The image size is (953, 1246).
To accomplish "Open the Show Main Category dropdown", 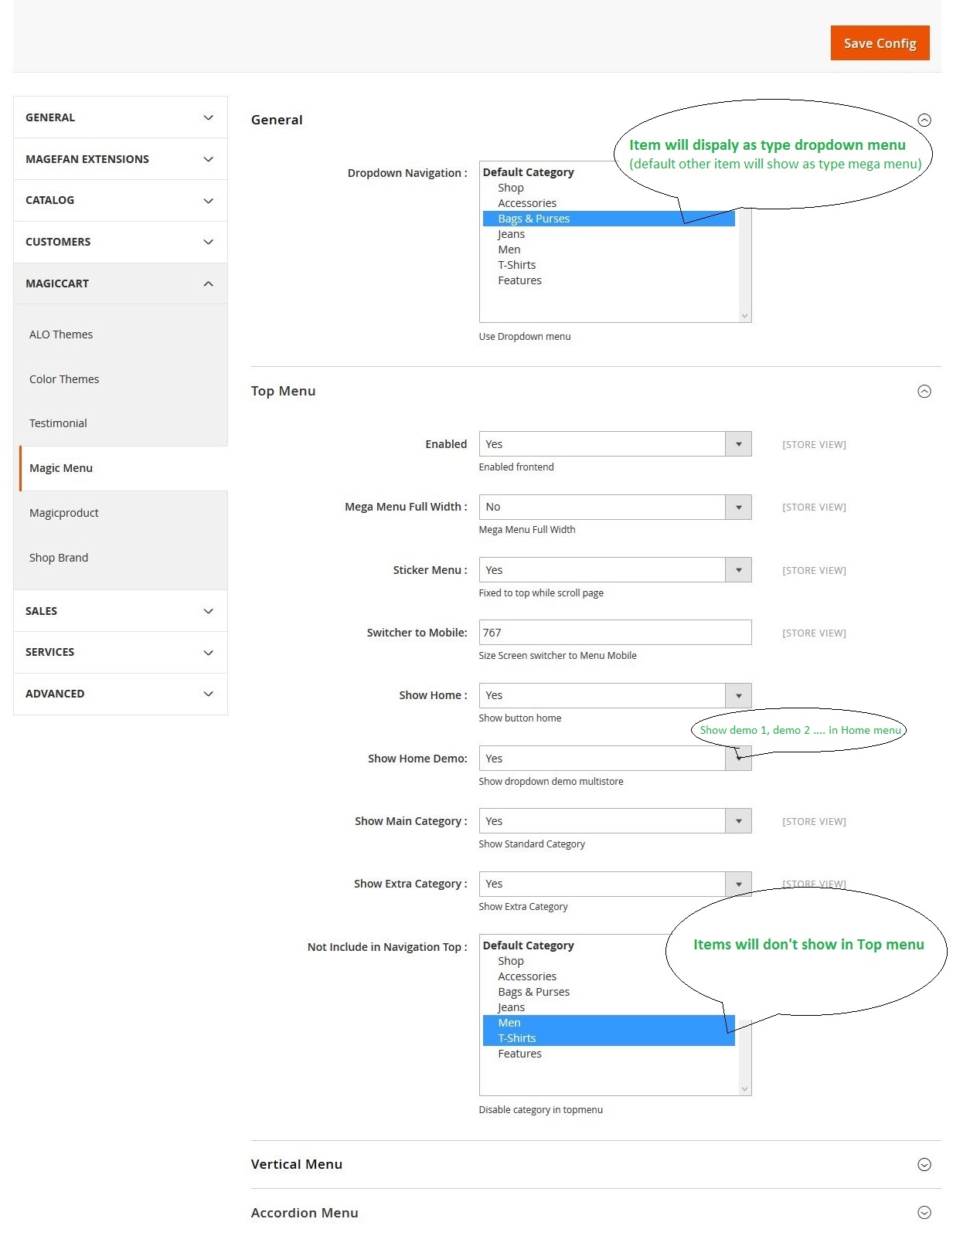I will click(x=614, y=821).
